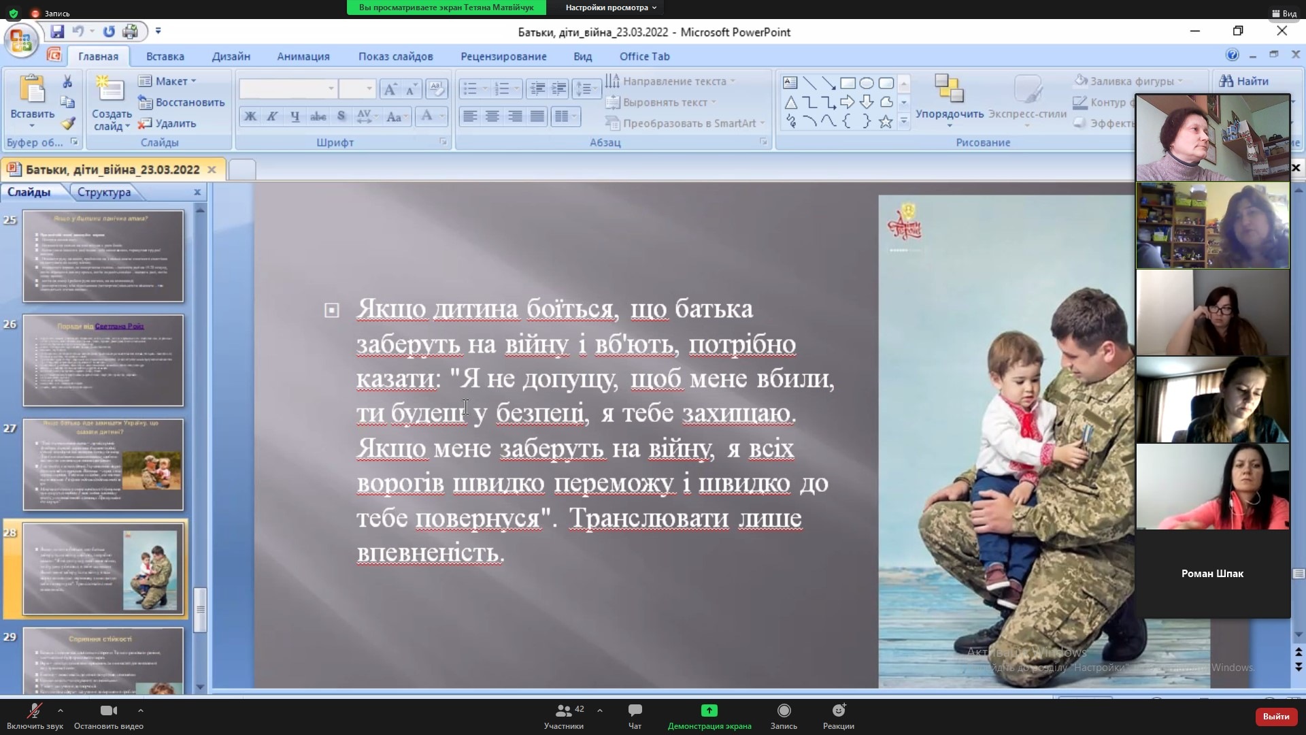Toggle italic (К) formatting

coord(272,116)
